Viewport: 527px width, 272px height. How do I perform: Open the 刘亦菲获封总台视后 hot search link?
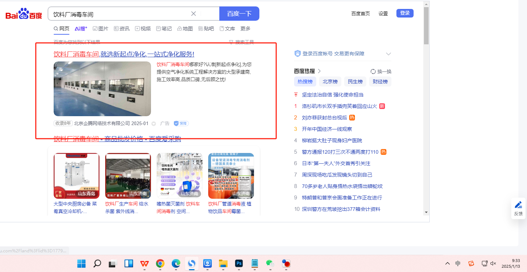pyautogui.click(x=324, y=118)
